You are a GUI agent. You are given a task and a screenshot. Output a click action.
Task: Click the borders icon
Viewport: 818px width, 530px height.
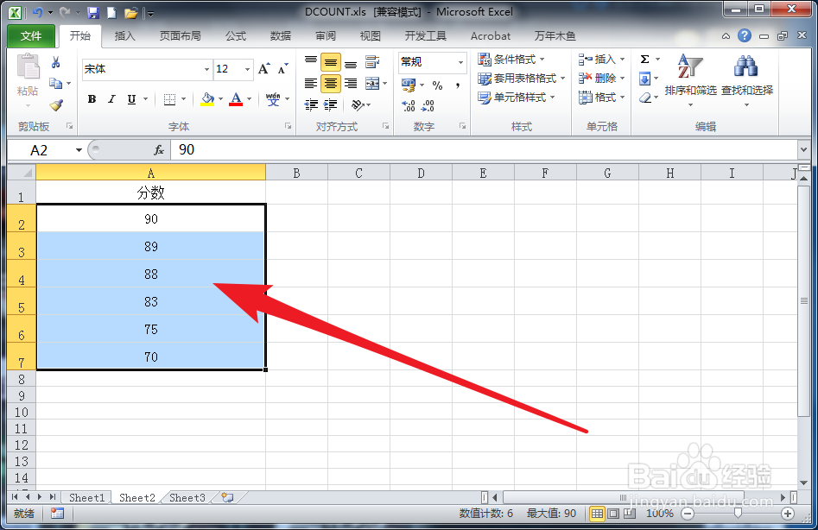[x=169, y=99]
